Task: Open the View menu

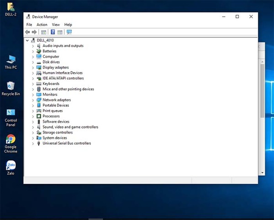Action: (56, 25)
